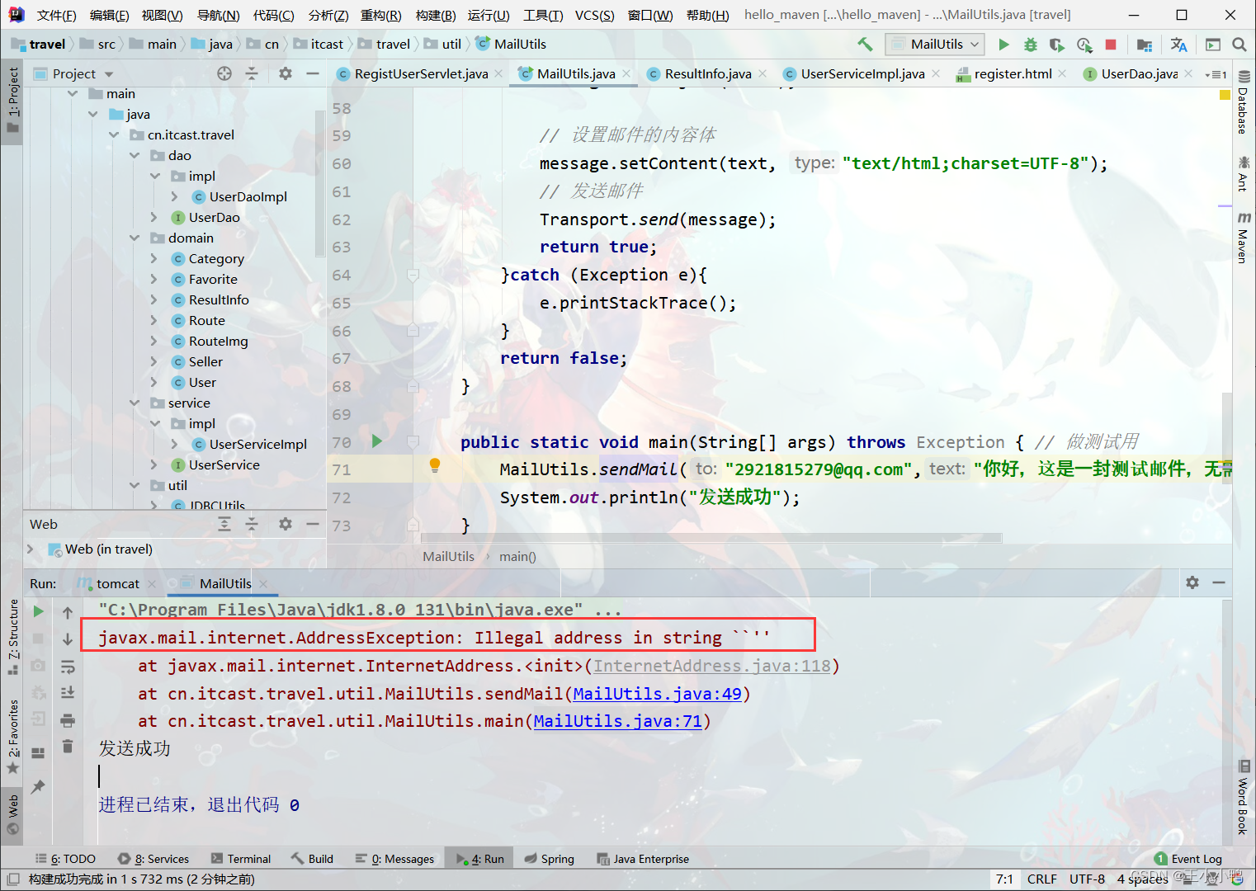Toggle the 1: Project side tab

(x=12, y=100)
